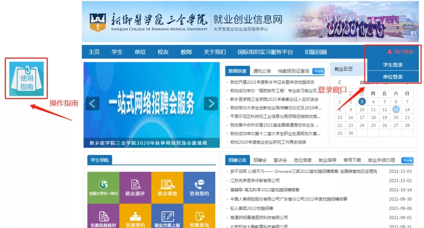
Task: Expand the 用户登录 login dropdown
Action: [x=400, y=52]
